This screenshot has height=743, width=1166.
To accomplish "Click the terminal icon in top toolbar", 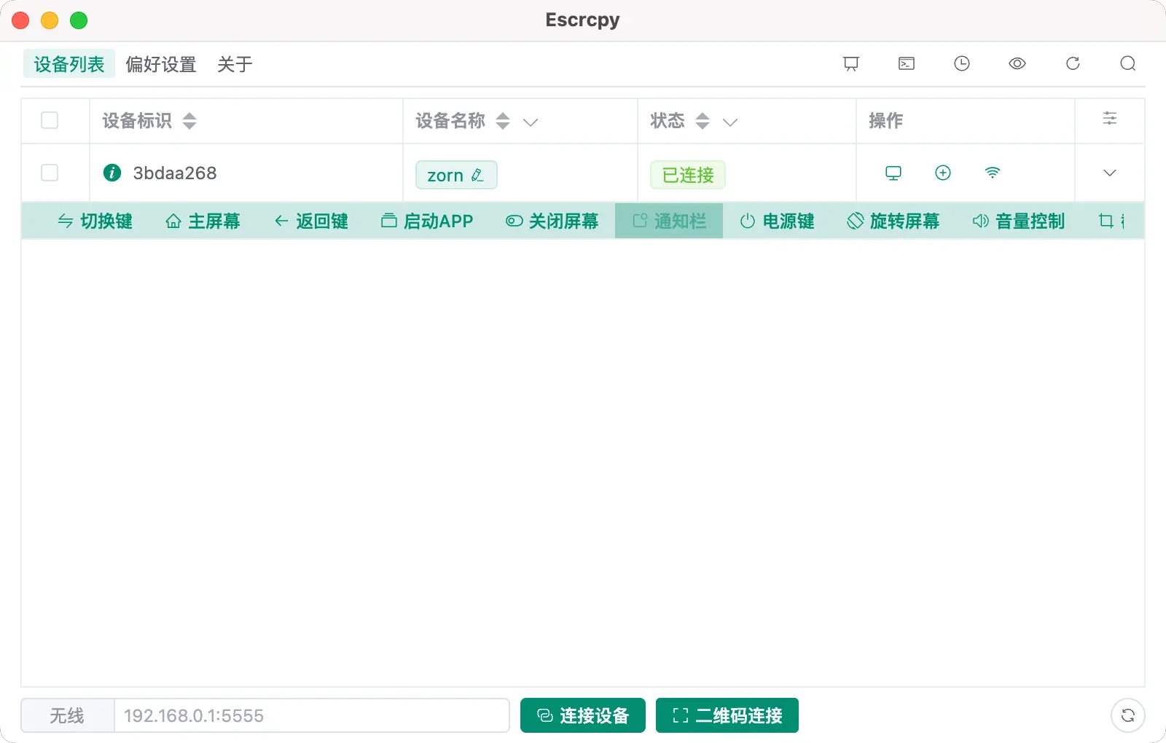I will point(907,64).
